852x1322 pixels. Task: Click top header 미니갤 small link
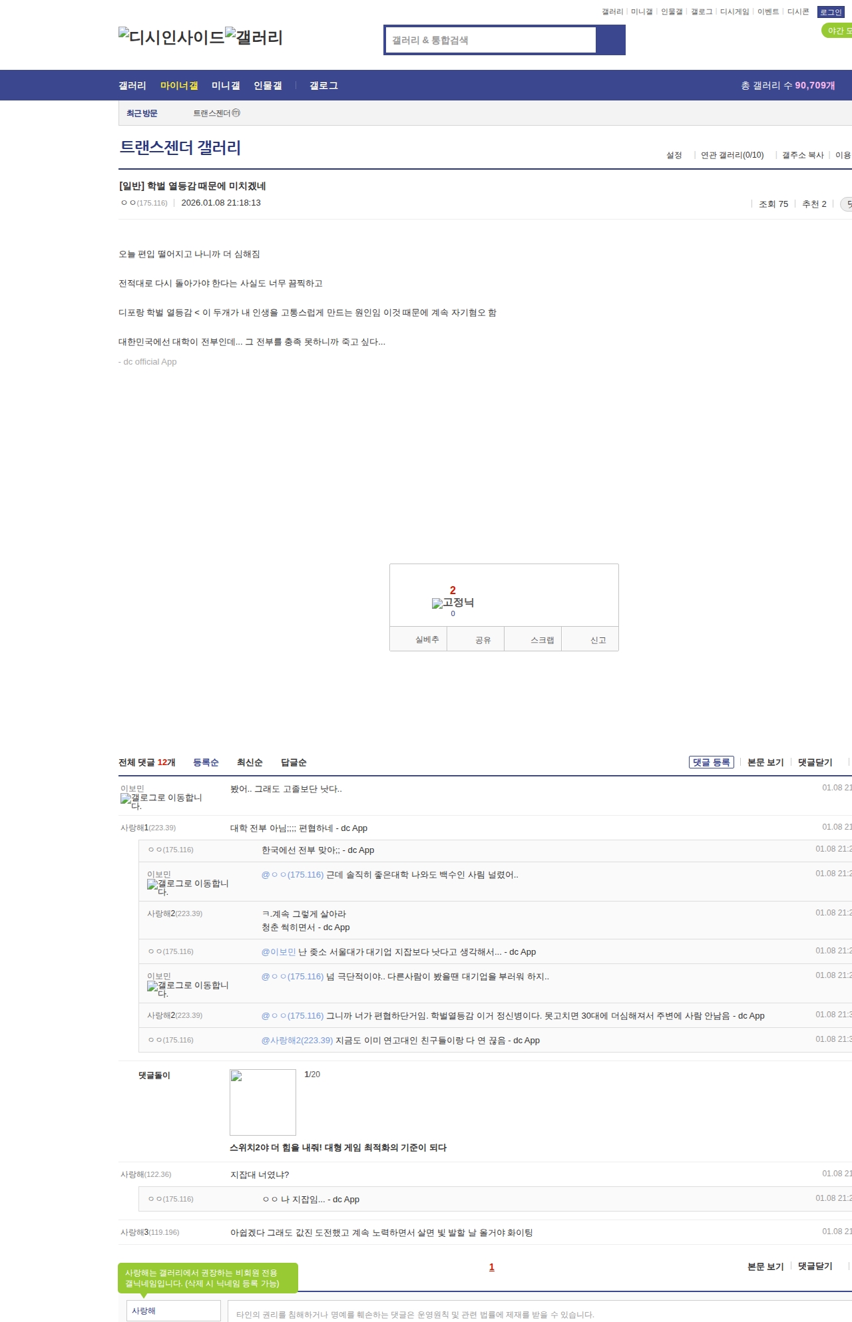click(x=642, y=12)
